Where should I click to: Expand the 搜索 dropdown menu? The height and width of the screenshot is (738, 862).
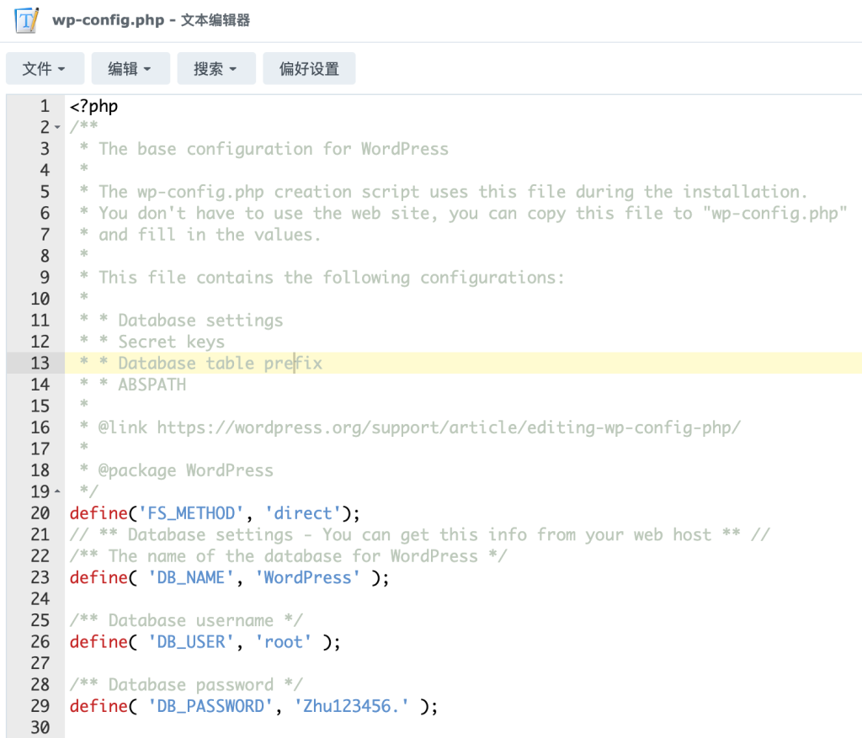(216, 69)
